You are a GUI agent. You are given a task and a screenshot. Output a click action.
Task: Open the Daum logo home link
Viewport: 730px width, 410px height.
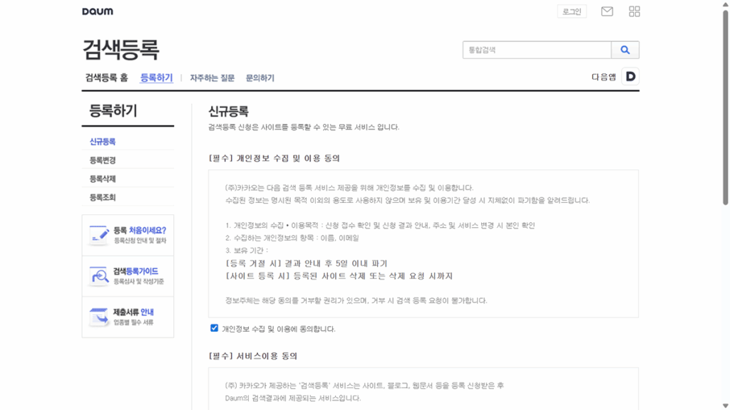(97, 11)
